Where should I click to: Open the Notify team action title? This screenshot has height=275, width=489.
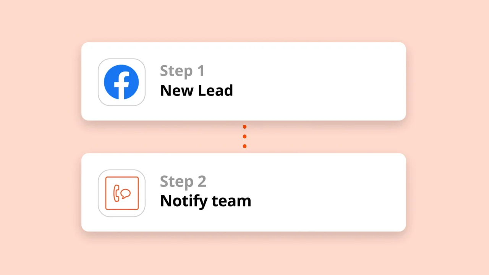[206, 201]
